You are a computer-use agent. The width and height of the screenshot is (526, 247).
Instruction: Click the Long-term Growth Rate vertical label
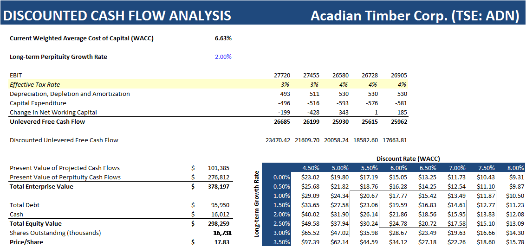[x=257, y=204]
